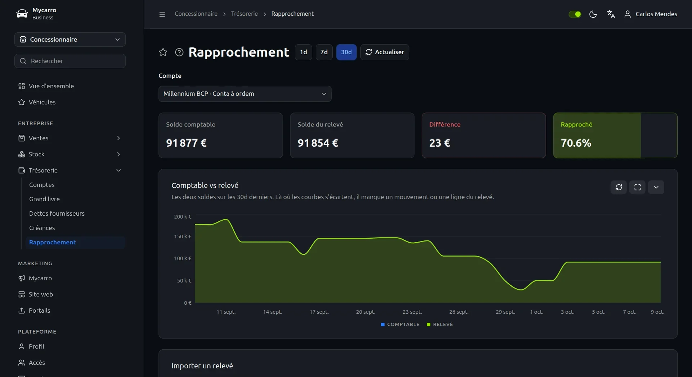Go to Véhicules section

[70, 102]
